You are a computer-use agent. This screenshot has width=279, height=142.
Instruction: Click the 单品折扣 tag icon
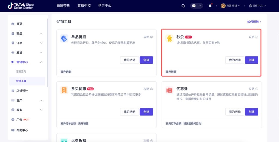click(64, 38)
